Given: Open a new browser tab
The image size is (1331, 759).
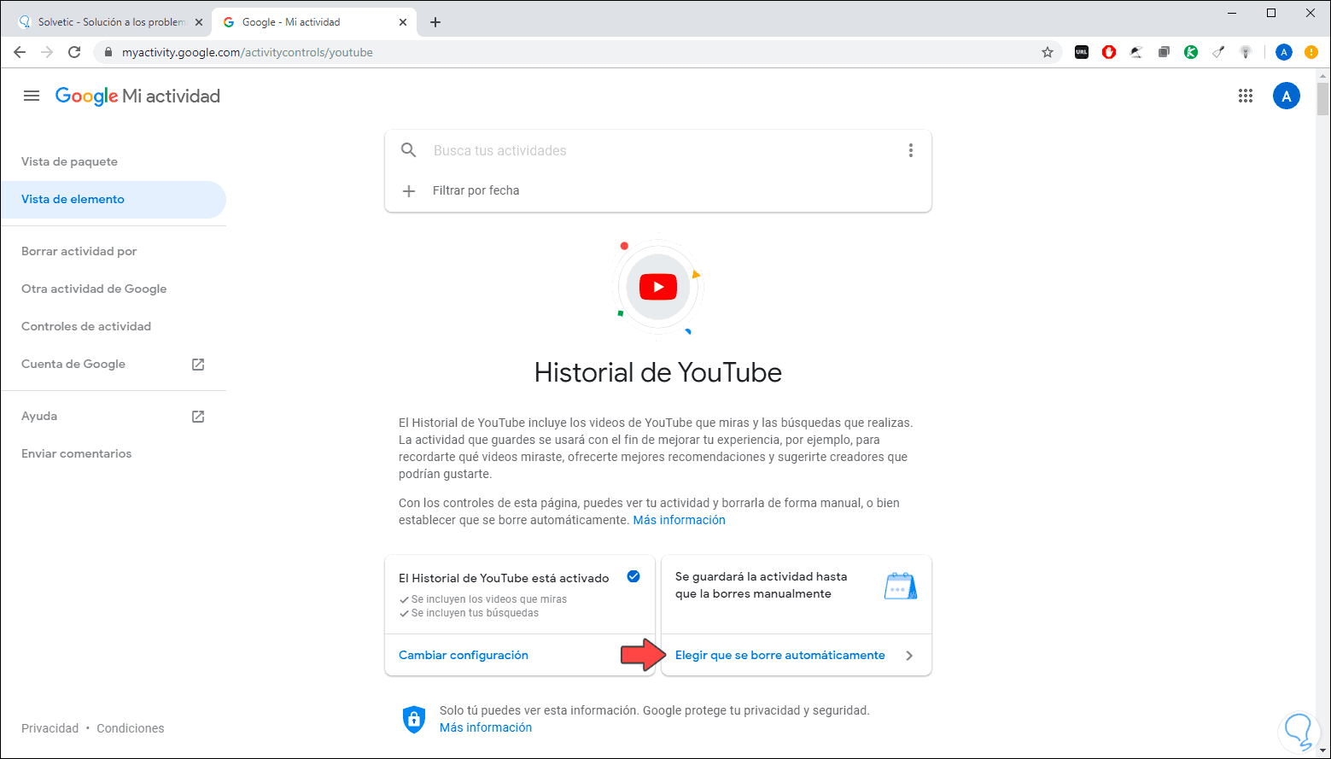Looking at the screenshot, I should click(x=435, y=22).
